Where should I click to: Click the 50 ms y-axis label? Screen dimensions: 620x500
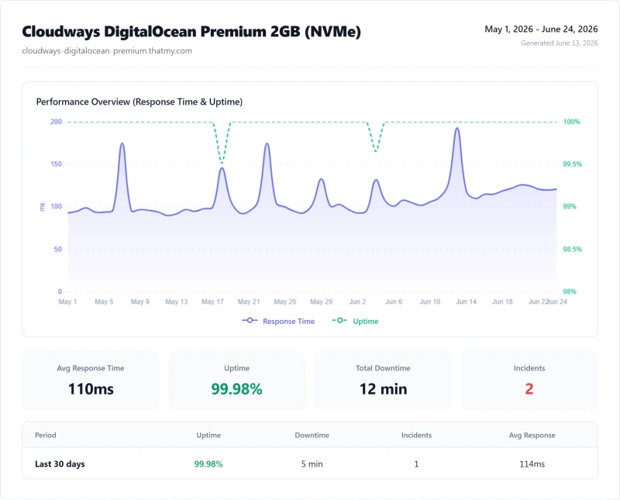[57, 249]
